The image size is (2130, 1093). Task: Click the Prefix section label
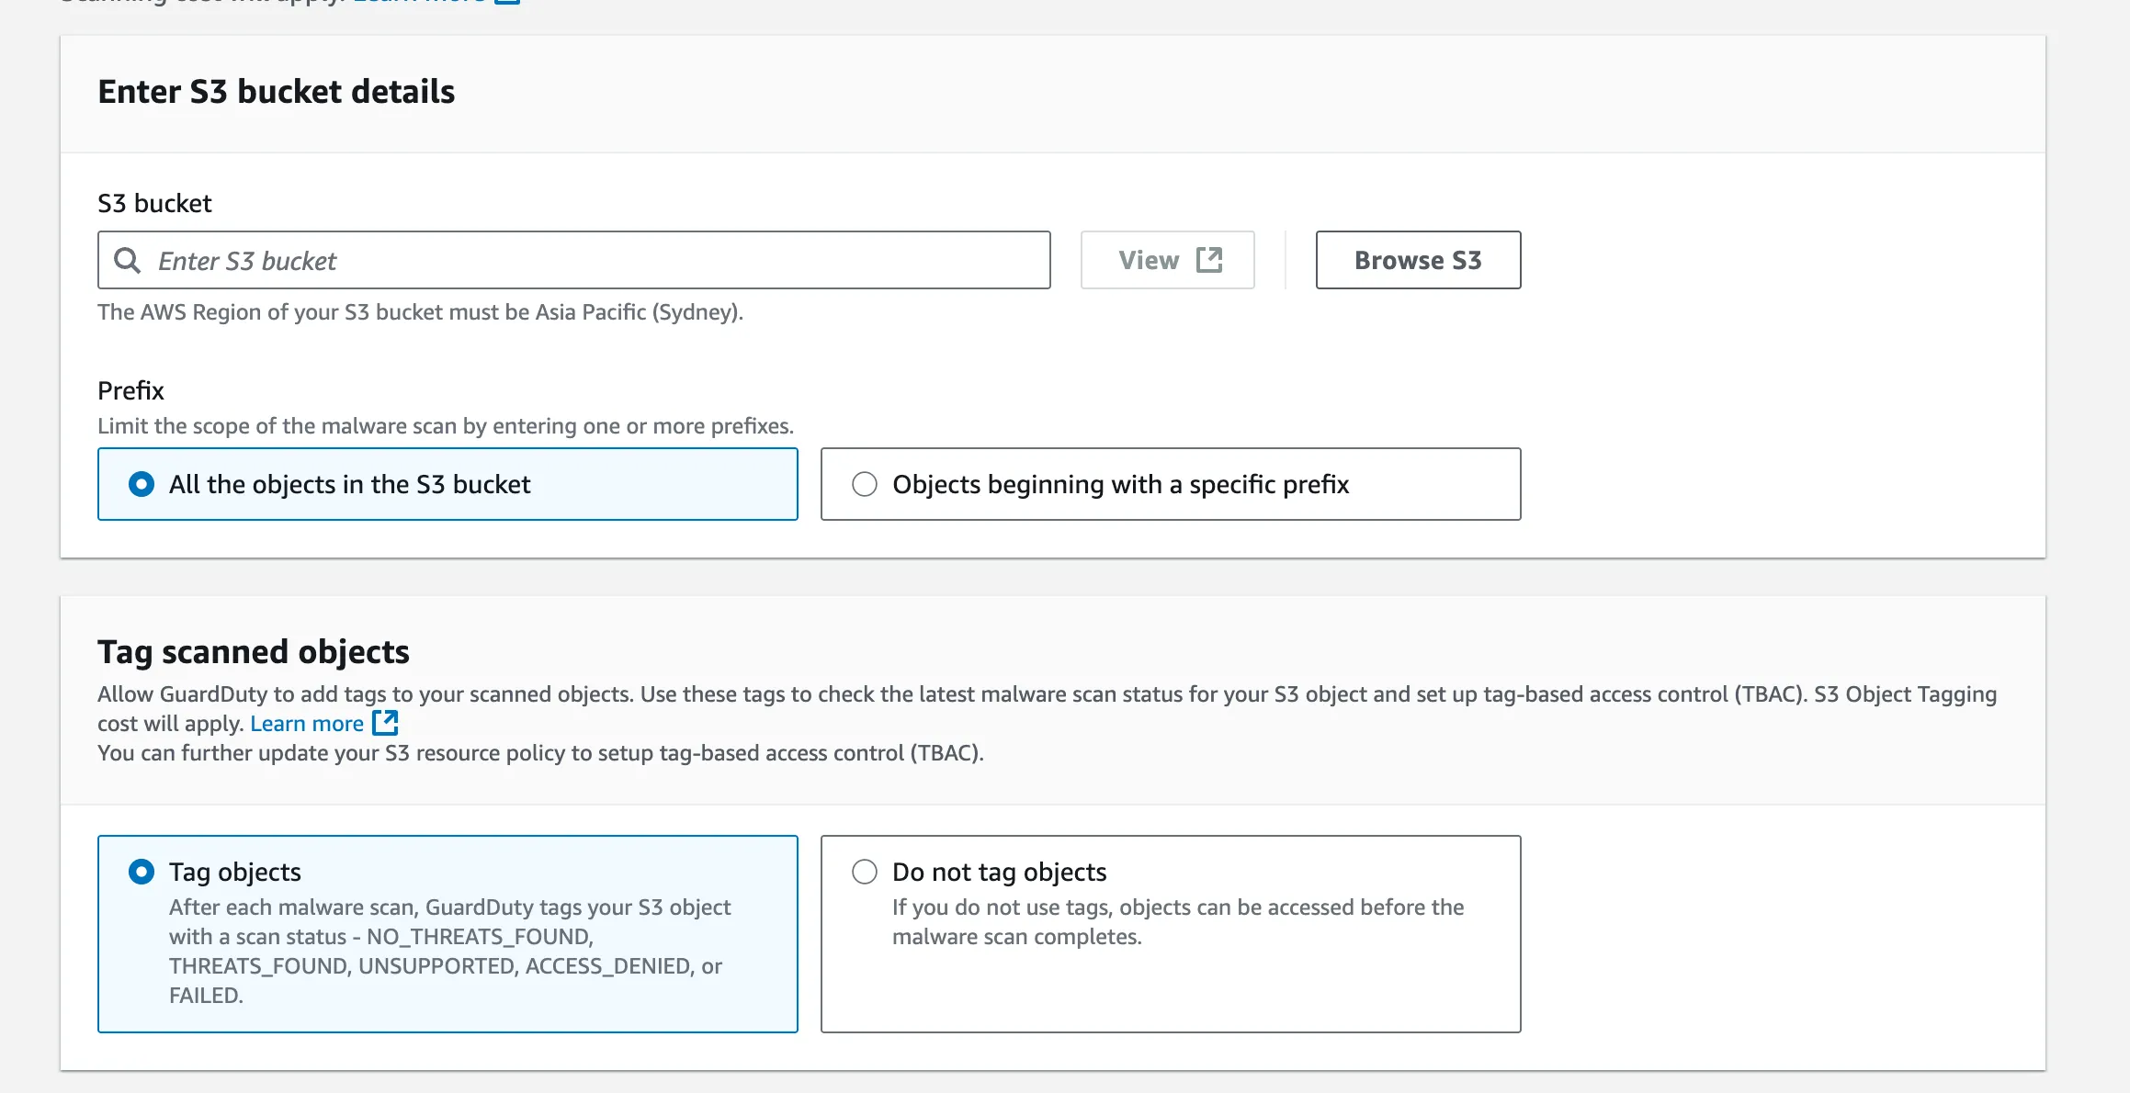(130, 390)
